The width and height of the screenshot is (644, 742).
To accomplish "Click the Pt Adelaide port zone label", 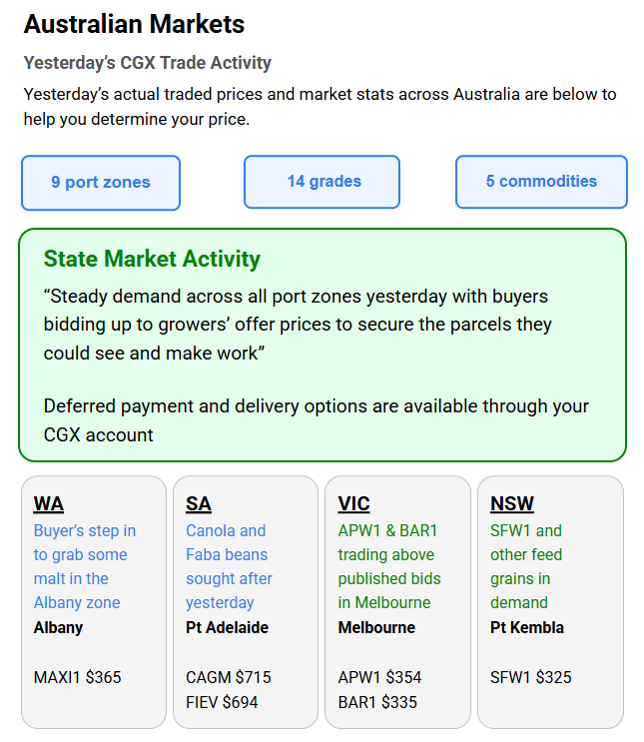I will click(x=227, y=628).
